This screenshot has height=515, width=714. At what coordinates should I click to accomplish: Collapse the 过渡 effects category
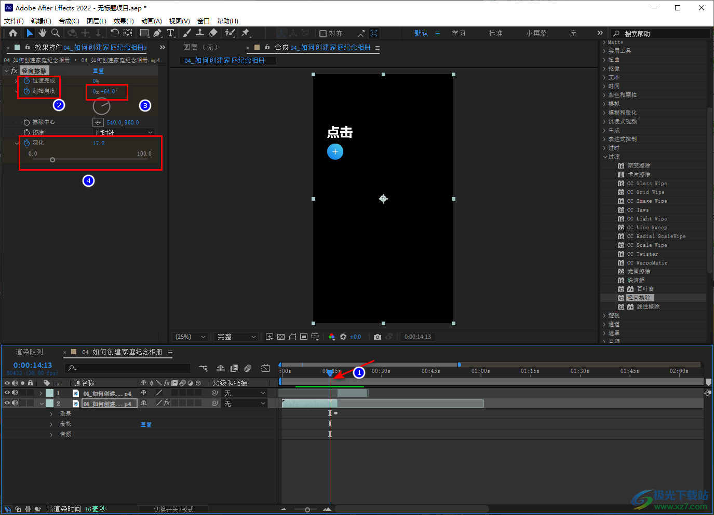tap(605, 157)
